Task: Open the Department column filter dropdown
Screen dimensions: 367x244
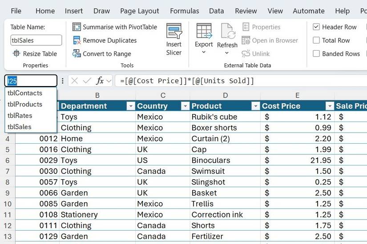Action: click(131, 106)
